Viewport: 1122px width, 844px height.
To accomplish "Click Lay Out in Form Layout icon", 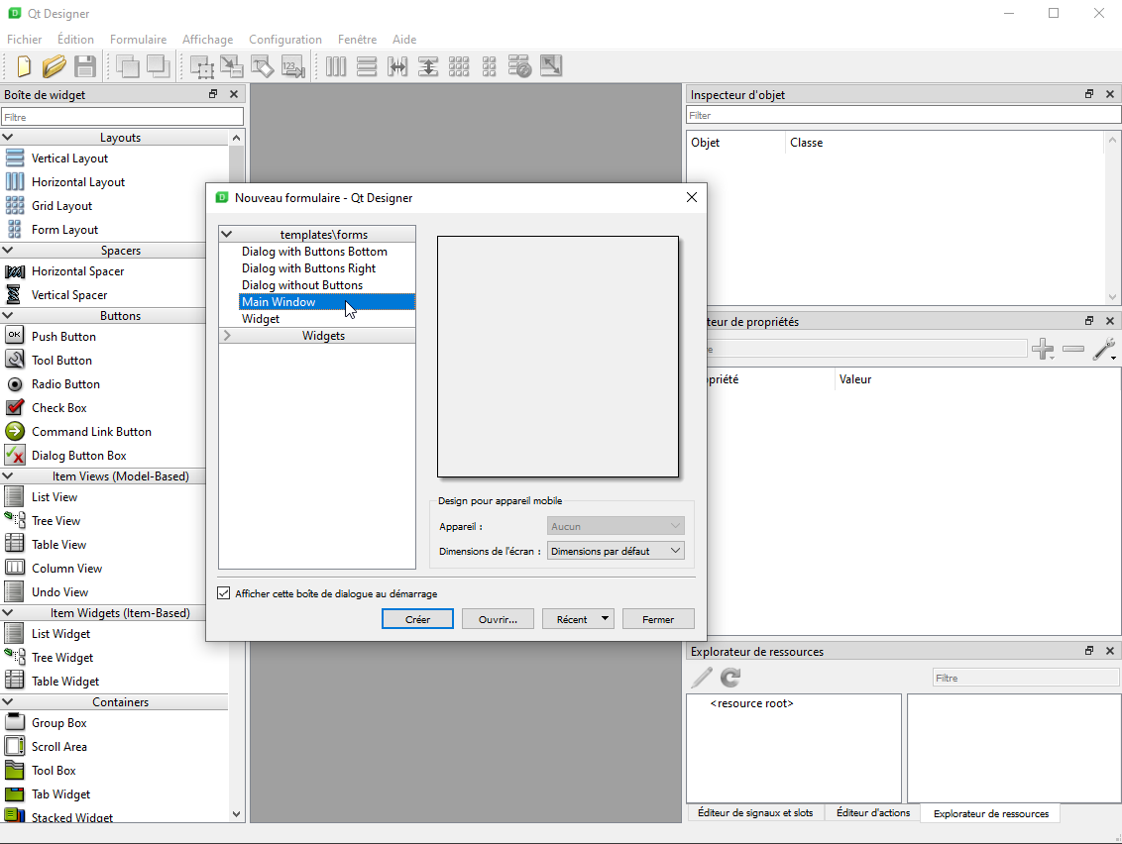I will [490, 66].
